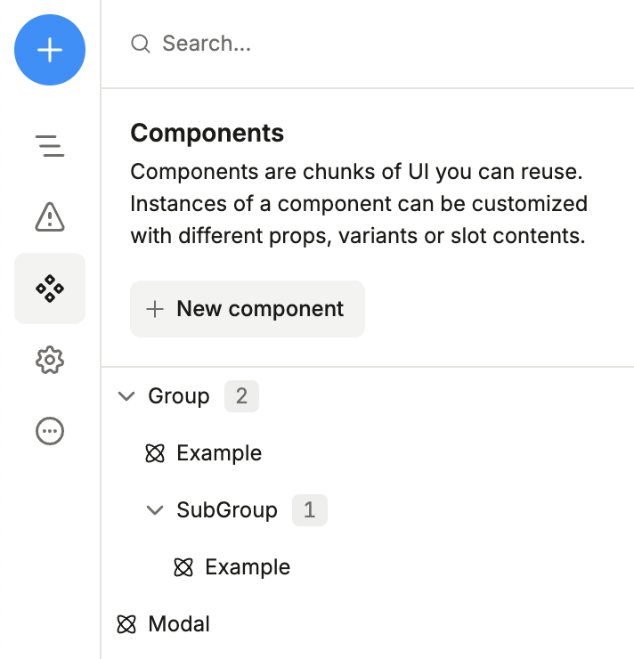Click the blue plus insert button
634x659 pixels.
point(50,51)
